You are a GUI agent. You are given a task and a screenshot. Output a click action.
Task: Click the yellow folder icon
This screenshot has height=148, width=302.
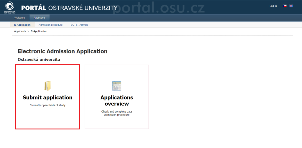(x=47, y=86)
